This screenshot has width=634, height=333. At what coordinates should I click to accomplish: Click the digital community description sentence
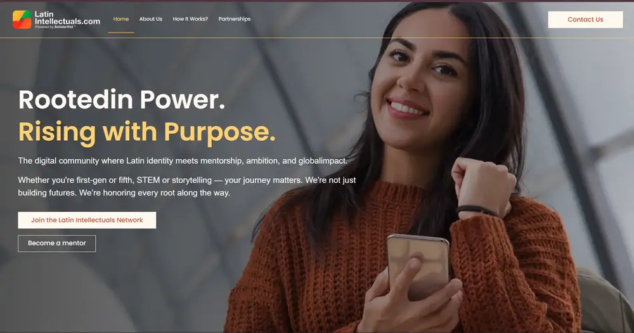coord(183,160)
